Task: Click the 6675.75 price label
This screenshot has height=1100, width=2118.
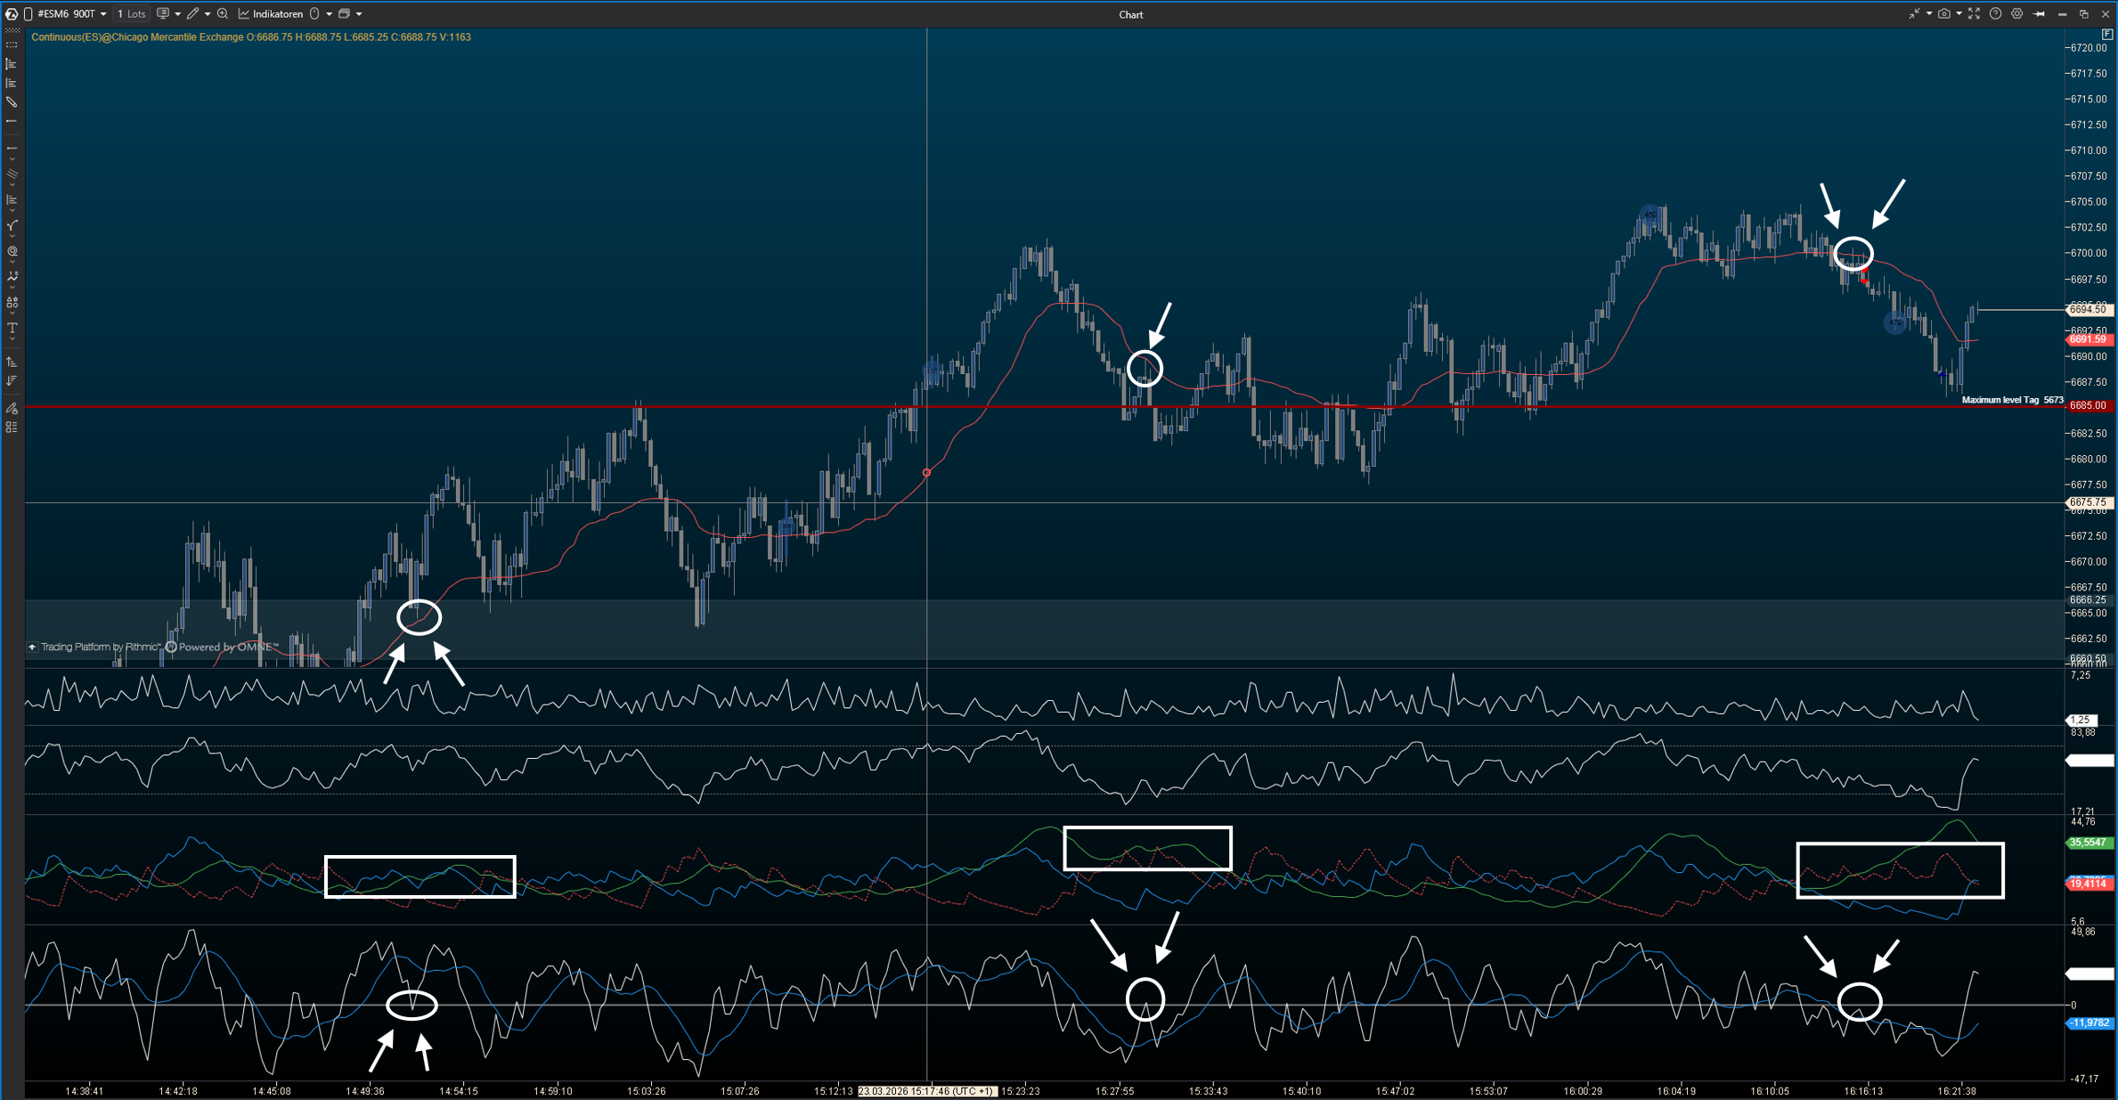Action: [x=2089, y=503]
